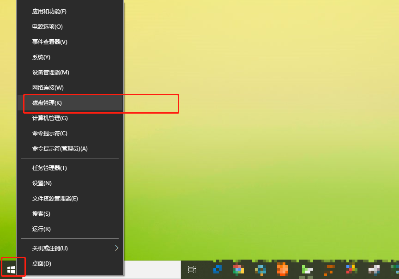Viewport: 399px width, 279px height.
Task: Select 桌面(D) to show desktop
Action: 42,264
